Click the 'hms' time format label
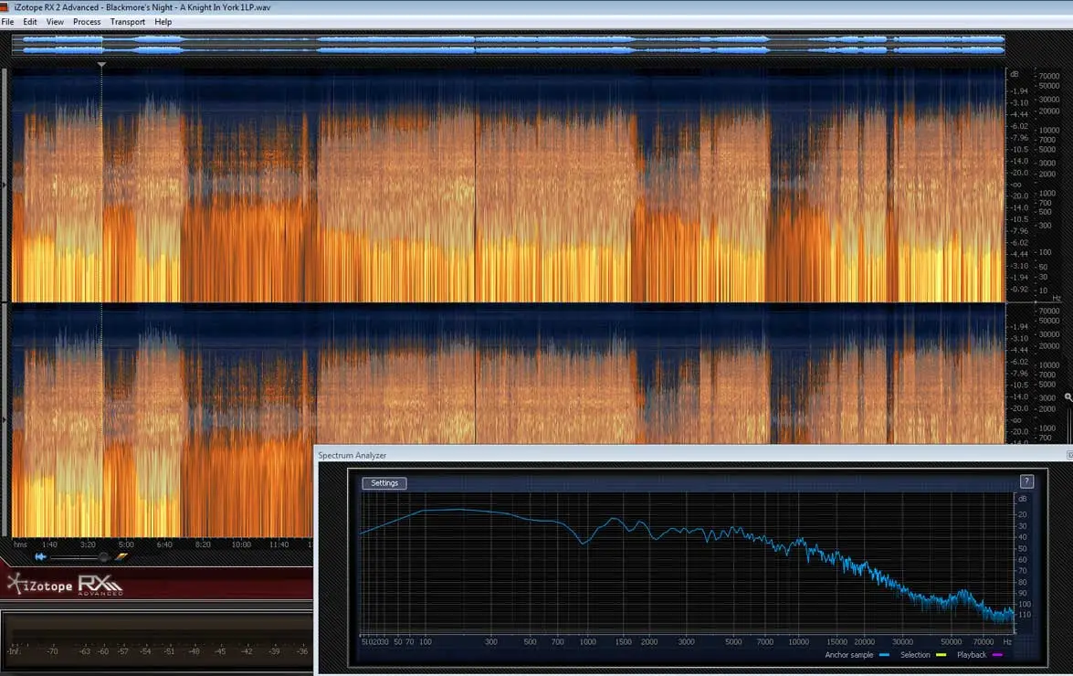Screen dimensions: 1073x676 tap(20, 544)
